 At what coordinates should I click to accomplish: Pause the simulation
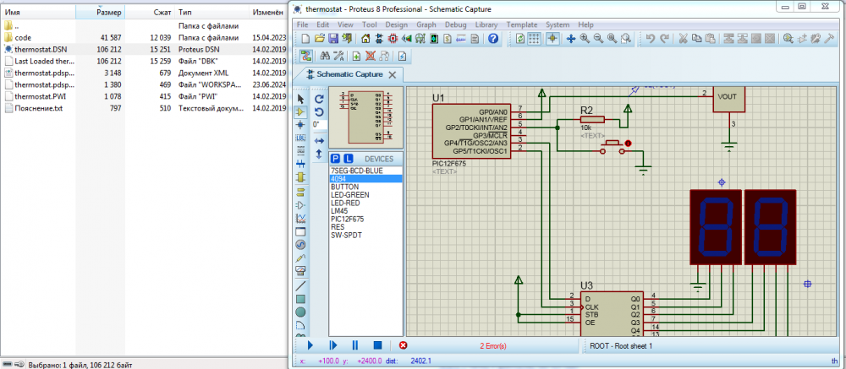(355, 345)
